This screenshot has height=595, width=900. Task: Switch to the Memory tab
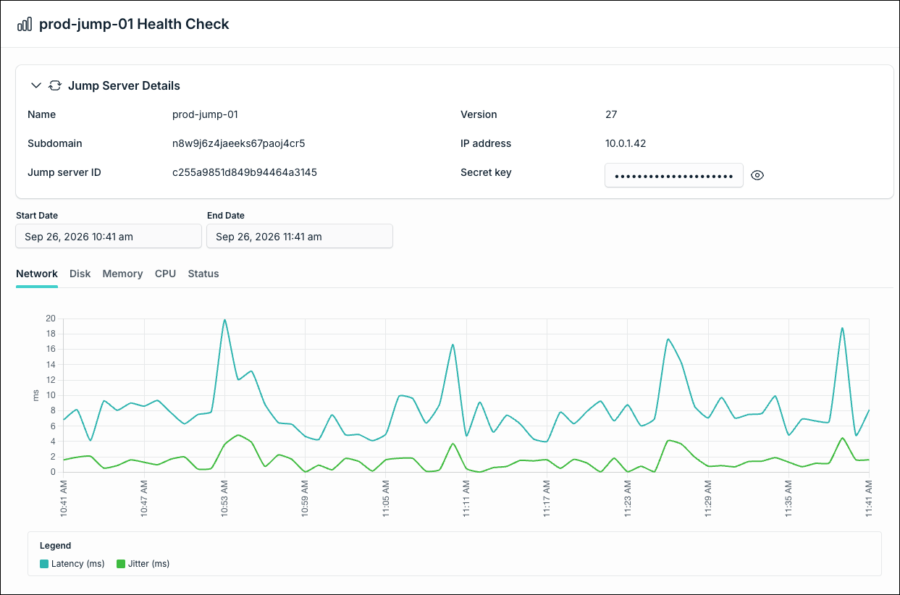click(122, 274)
